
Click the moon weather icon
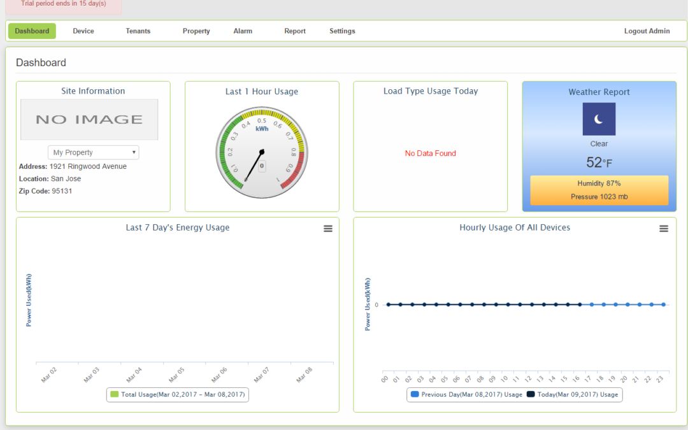coord(599,119)
